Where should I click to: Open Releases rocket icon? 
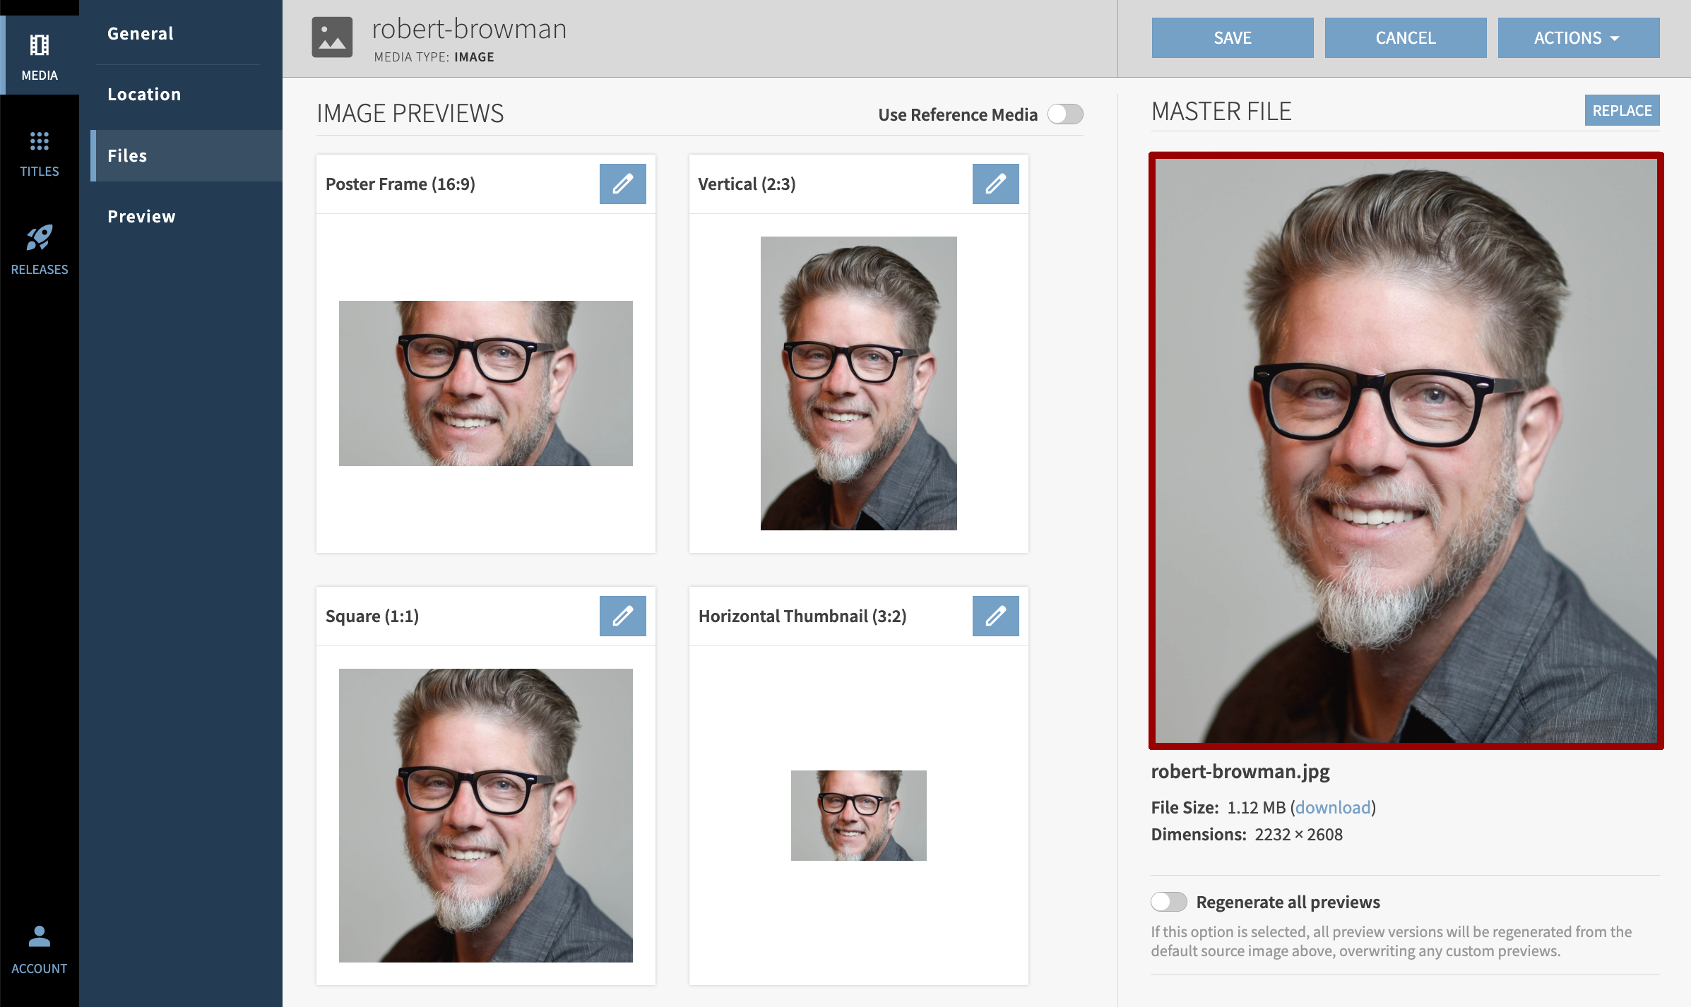click(x=39, y=239)
